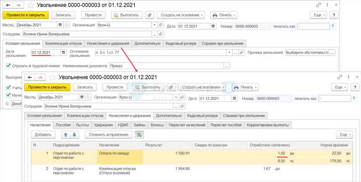
Task: Open calendar for Месяц in front window
Action: [x=82, y=97]
